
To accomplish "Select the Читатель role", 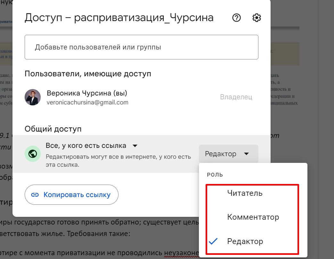I will (245, 193).
